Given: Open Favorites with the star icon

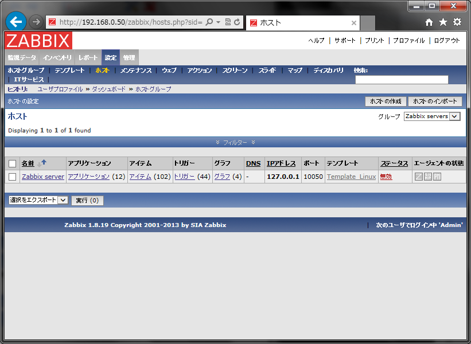Looking at the screenshot, I should (x=443, y=22).
